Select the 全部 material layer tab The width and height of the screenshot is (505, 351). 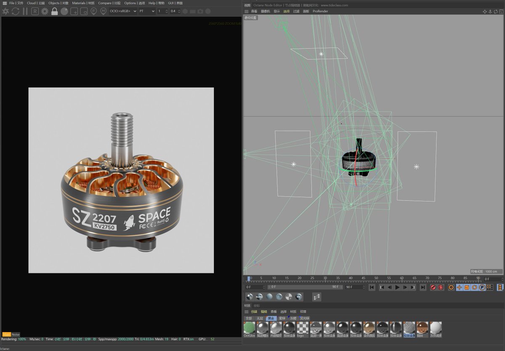(x=249, y=318)
